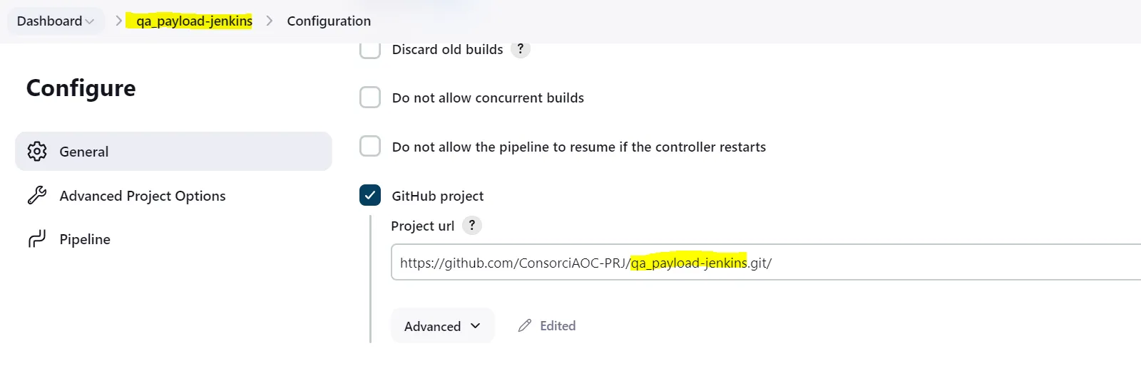Open the qa_payload-jenkins breadcrumb link
The width and height of the screenshot is (1141, 373).
click(194, 21)
